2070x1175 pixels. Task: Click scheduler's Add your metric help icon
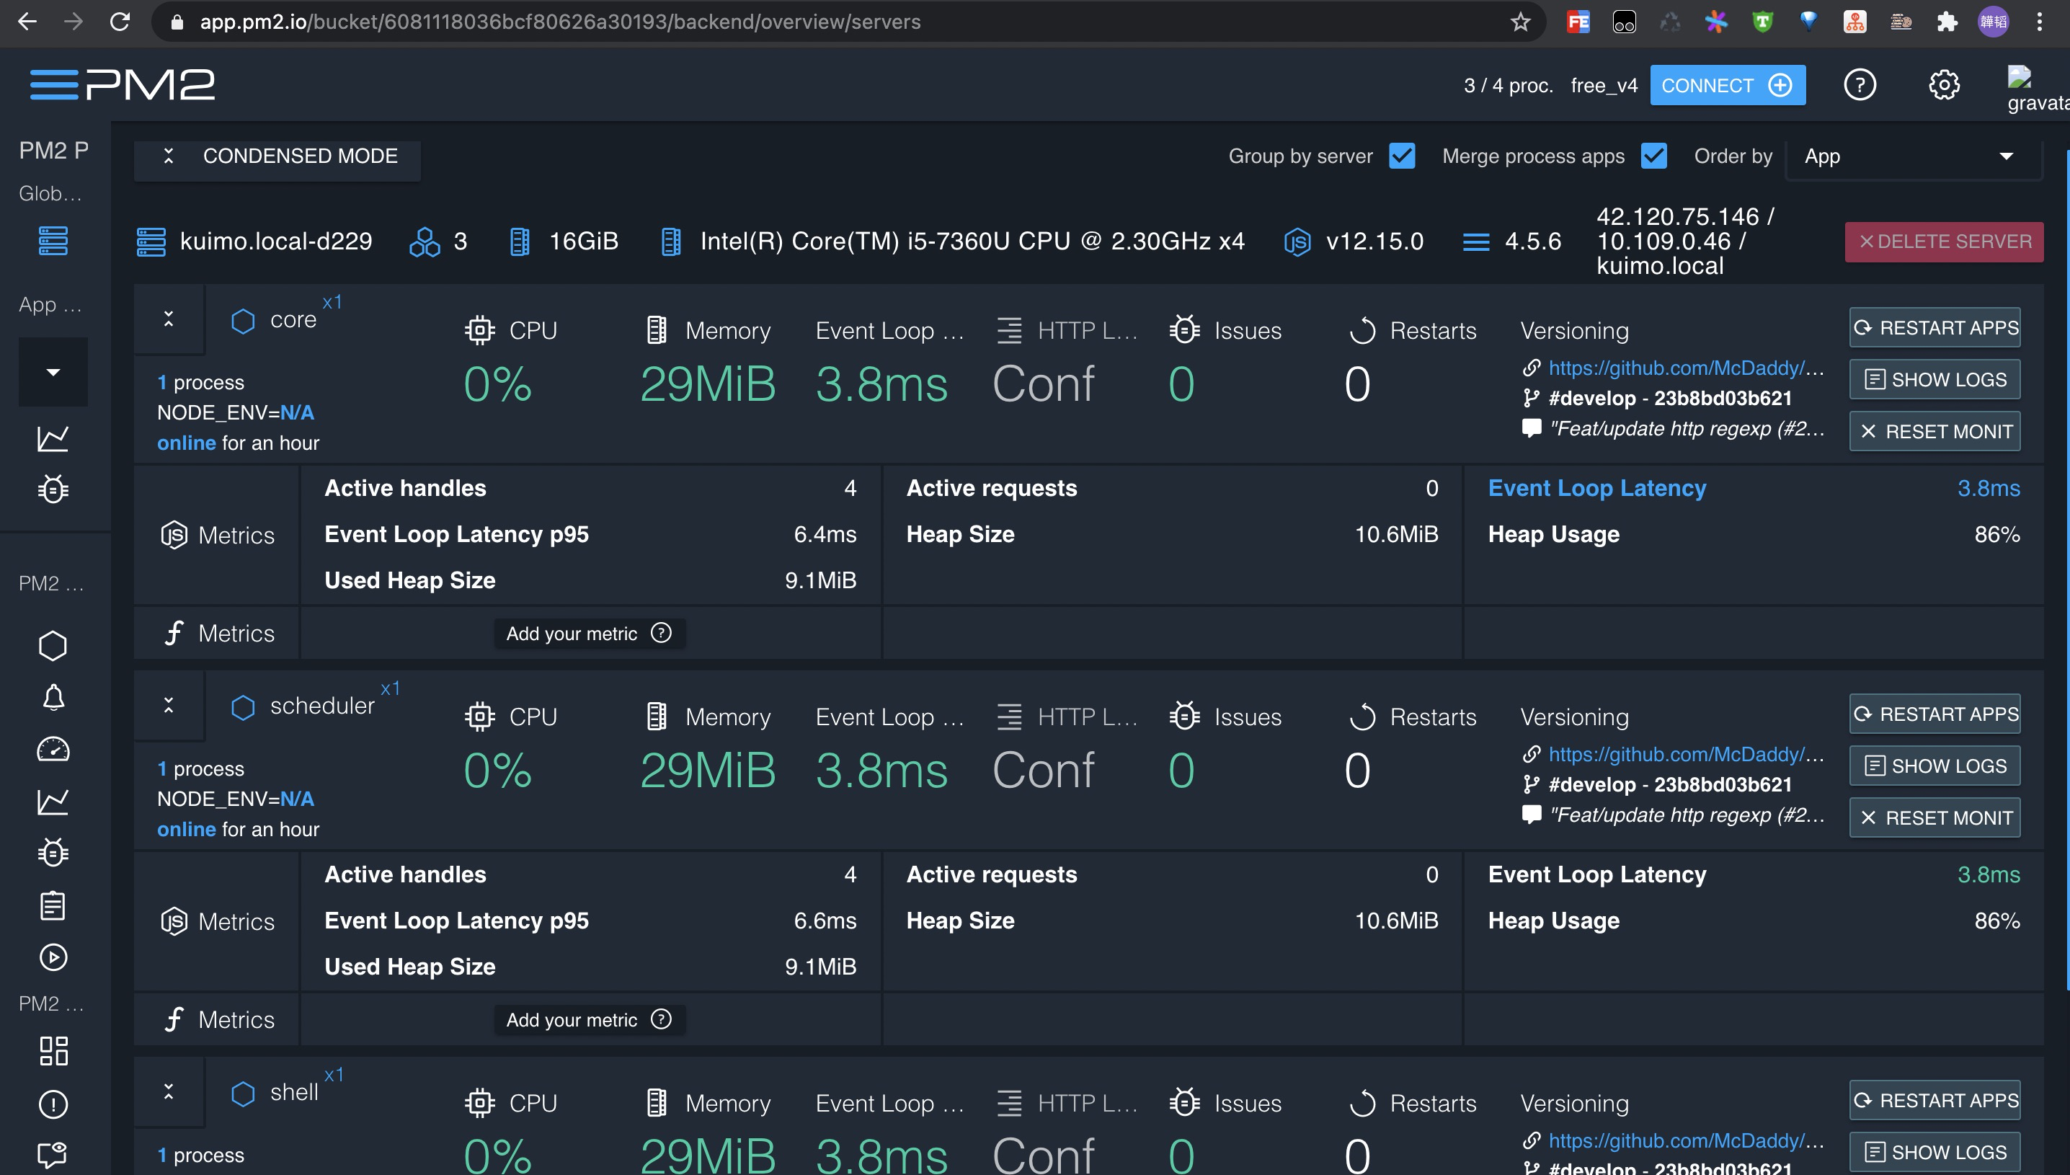tap(661, 1019)
